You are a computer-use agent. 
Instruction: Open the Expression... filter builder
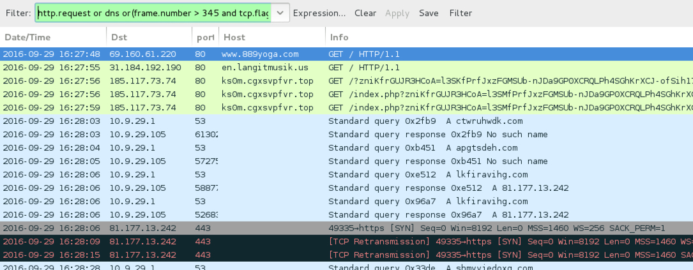pos(319,13)
